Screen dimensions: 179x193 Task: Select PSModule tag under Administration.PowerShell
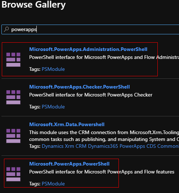(x=53, y=69)
